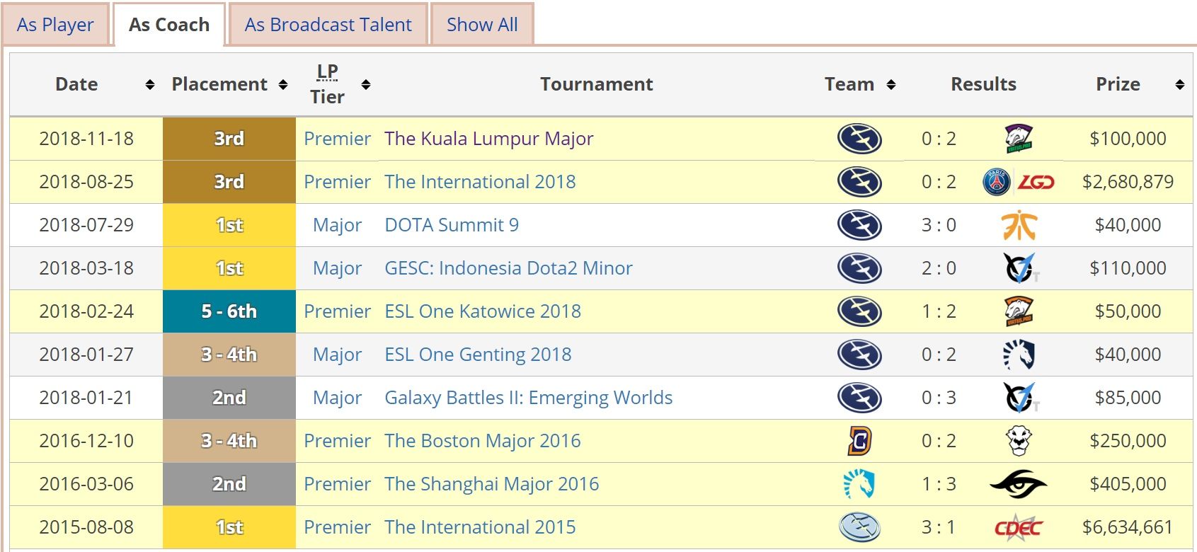This screenshot has height=552, width=1197.
Task: Click the LP Tier column header abbreviation
Action: point(327,71)
